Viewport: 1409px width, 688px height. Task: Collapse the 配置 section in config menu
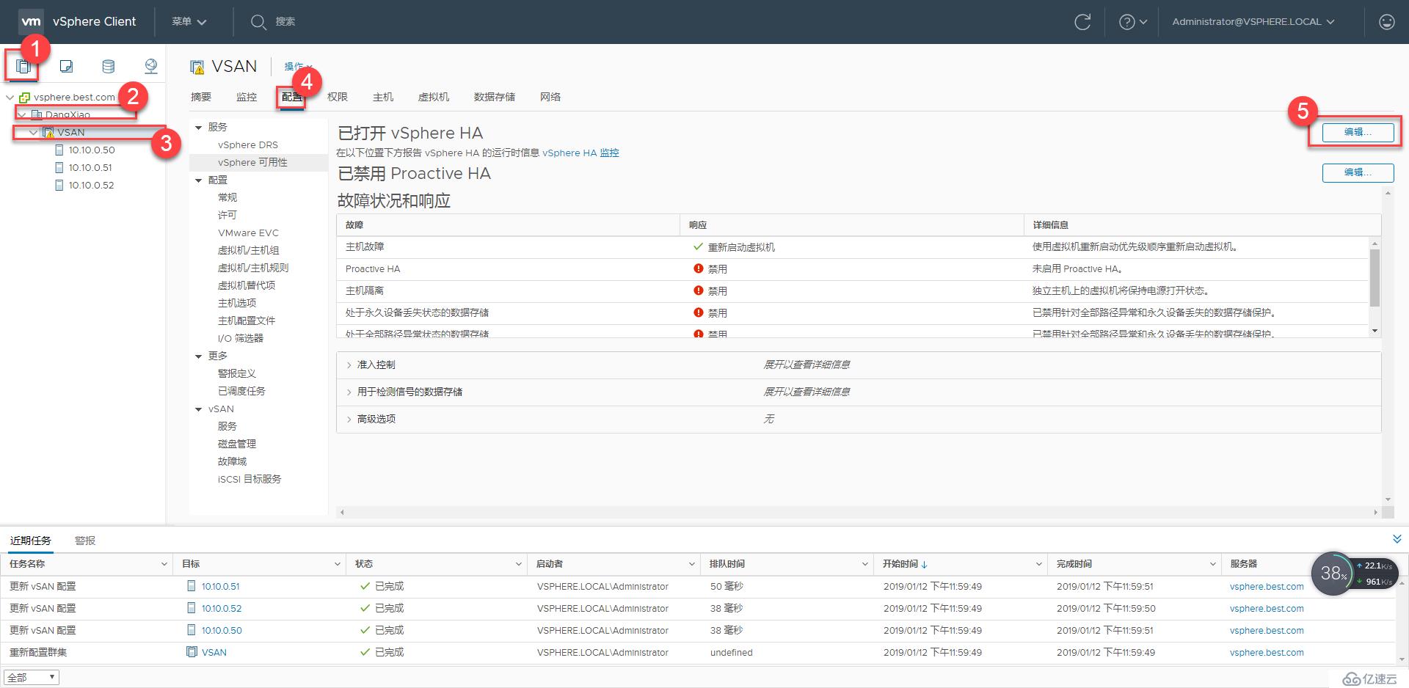tap(198, 180)
